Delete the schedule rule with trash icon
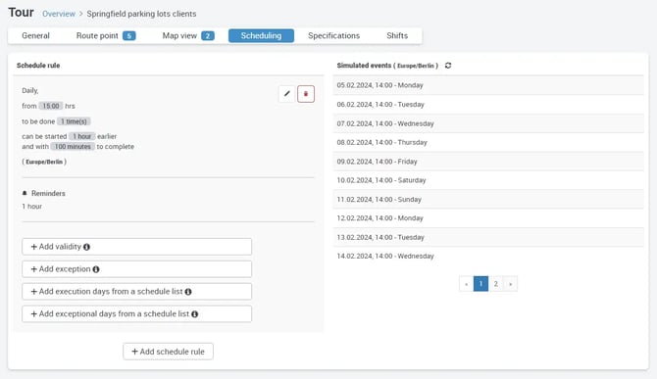The height and width of the screenshot is (379, 657). [306, 94]
